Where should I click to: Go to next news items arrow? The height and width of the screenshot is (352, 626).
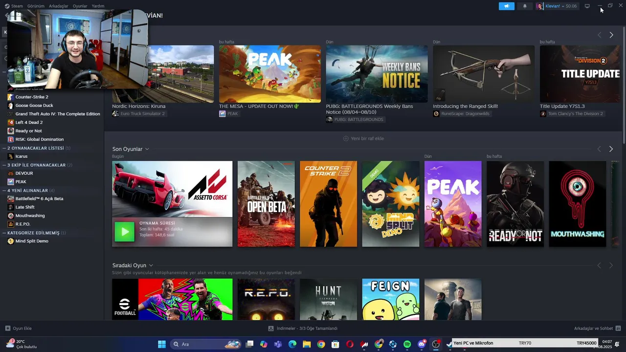click(x=611, y=35)
